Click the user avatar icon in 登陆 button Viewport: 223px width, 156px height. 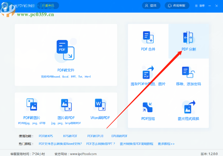147,6
